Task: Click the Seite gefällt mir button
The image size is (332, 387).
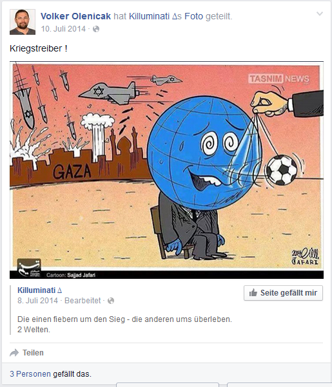Action: tap(283, 293)
